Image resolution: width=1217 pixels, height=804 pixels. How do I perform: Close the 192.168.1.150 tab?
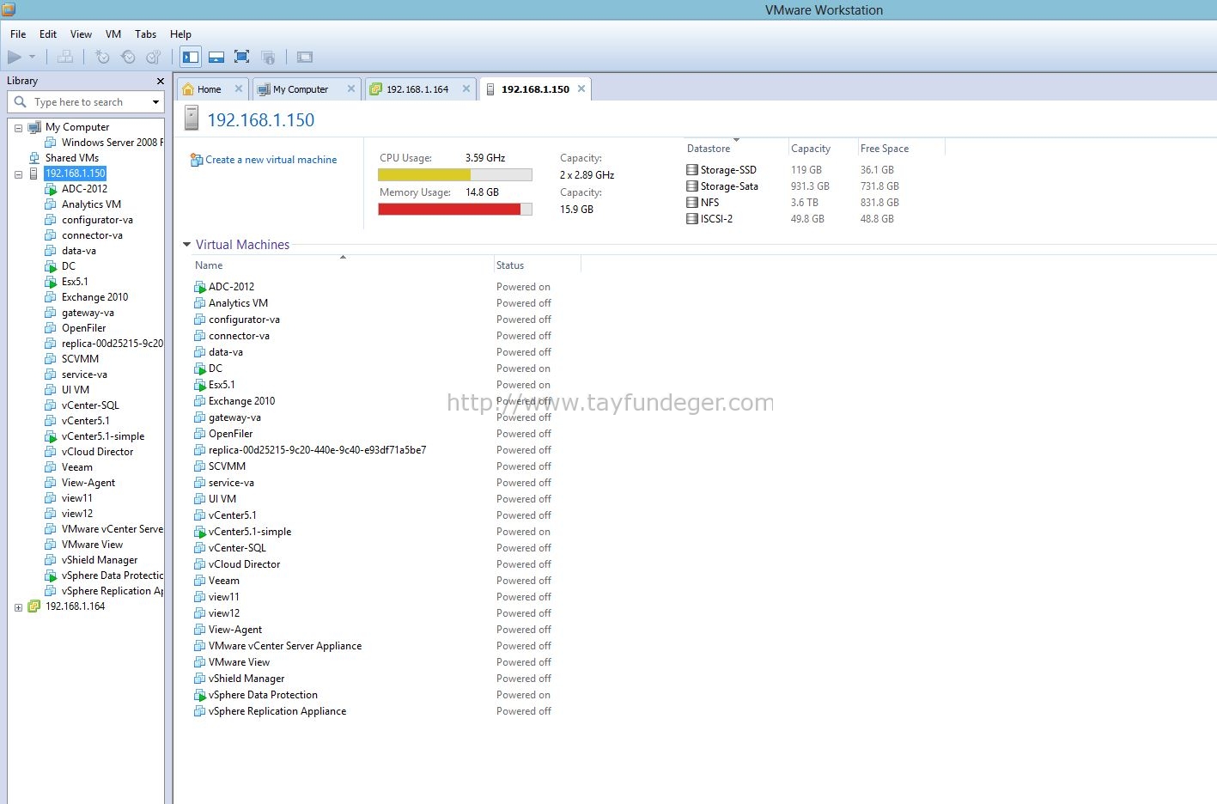pyautogui.click(x=581, y=88)
